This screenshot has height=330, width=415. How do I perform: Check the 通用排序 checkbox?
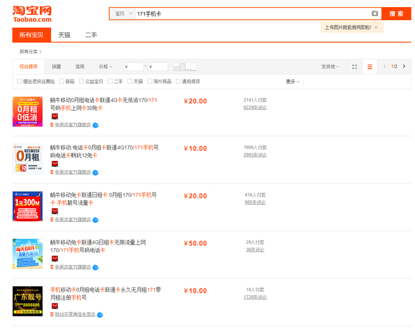[178, 81]
